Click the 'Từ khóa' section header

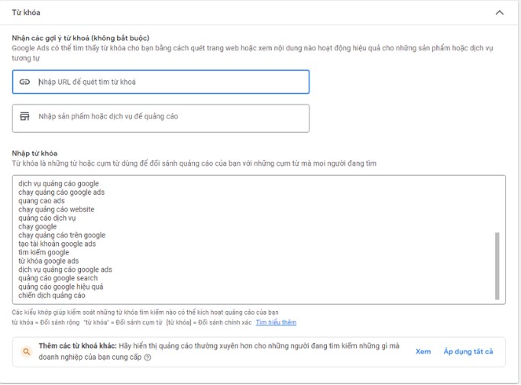28,13
